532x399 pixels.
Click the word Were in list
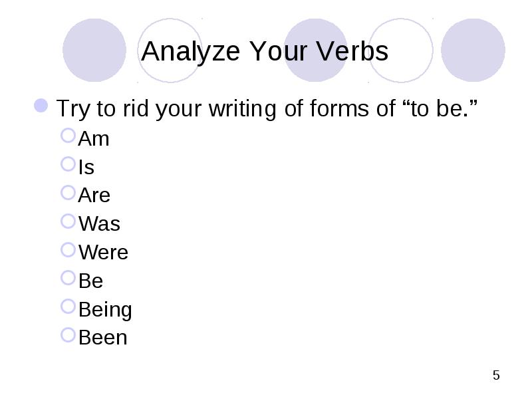[103, 253]
